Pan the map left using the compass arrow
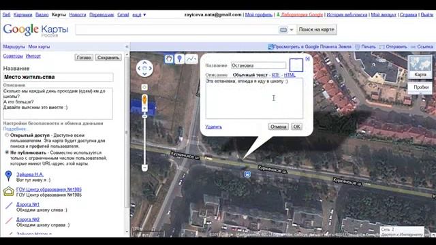Screen dimensions: 436x245 pyautogui.click(x=139, y=68)
